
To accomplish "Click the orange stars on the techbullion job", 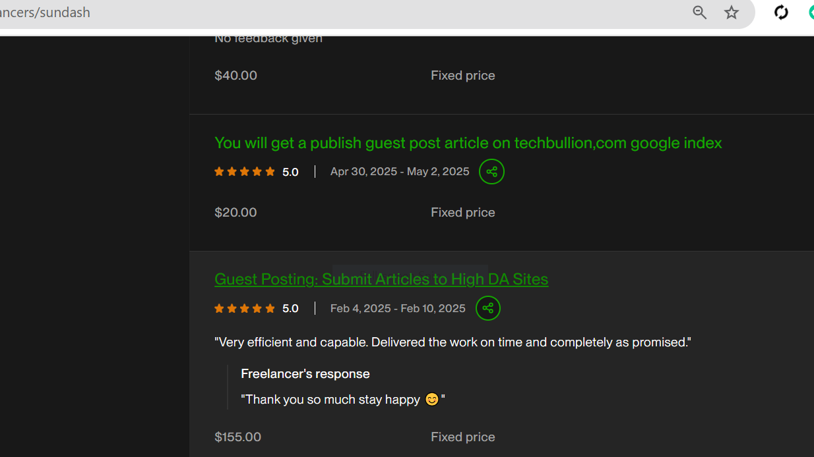I will click(245, 172).
